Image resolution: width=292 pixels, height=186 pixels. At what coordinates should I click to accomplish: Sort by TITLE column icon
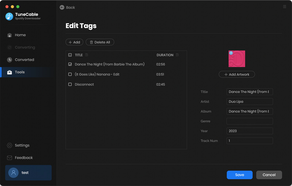click(87, 55)
